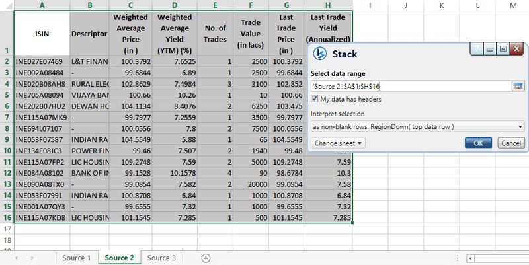The width and height of the screenshot is (529, 265).
Task: Click weighted average yield 10.26
Action: (x=175, y=95)
